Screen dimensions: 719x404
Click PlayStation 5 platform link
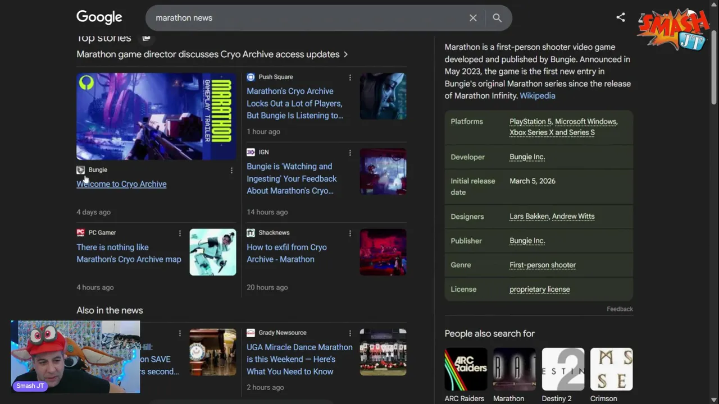click(x=530, y=122)
